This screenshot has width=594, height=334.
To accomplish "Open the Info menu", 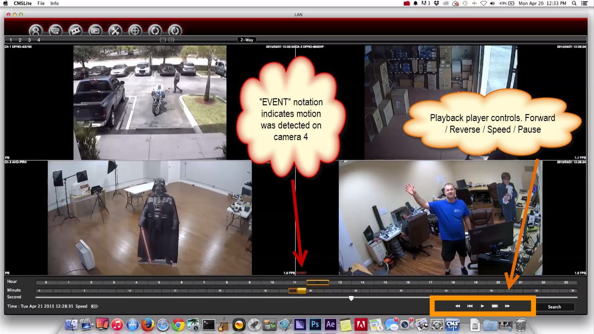I will point(54,3).
